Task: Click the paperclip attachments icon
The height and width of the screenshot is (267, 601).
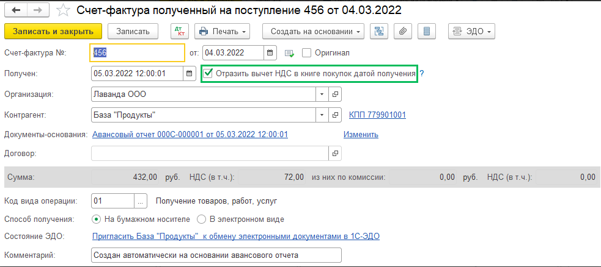Action: click(x=402, y=31)
